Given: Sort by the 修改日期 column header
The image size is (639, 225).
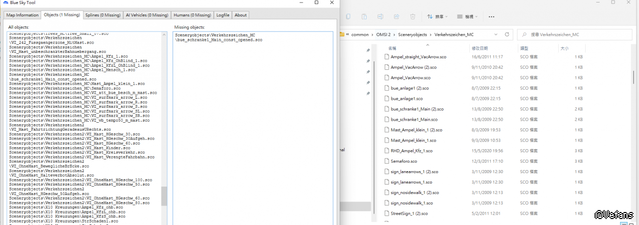Looking at the screenshot, I should pos(479,48).
